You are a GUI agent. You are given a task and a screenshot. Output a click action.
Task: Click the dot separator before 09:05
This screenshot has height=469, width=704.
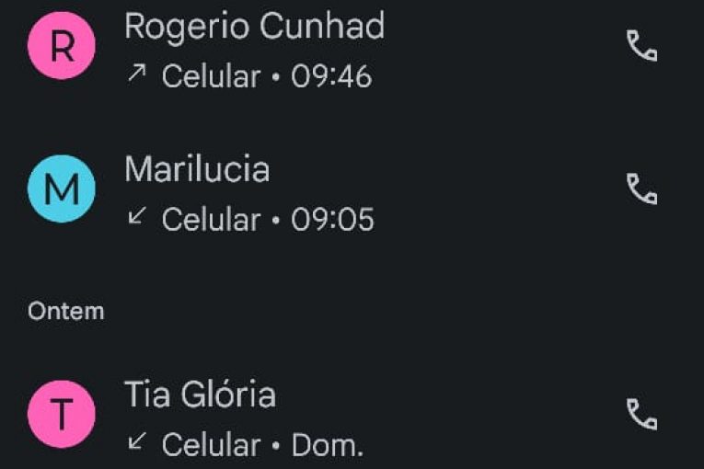(x=276, y=220)
